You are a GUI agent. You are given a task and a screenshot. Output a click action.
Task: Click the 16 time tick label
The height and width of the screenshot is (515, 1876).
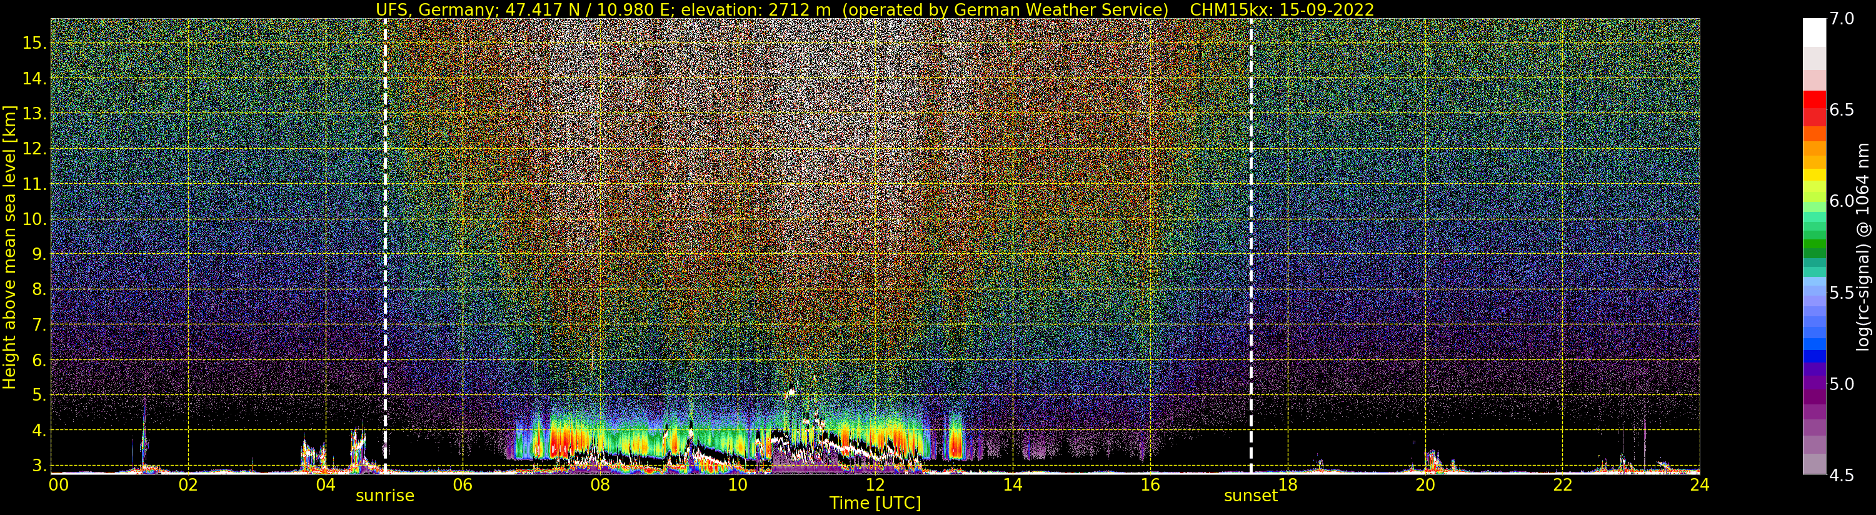tap(1150, 484)
